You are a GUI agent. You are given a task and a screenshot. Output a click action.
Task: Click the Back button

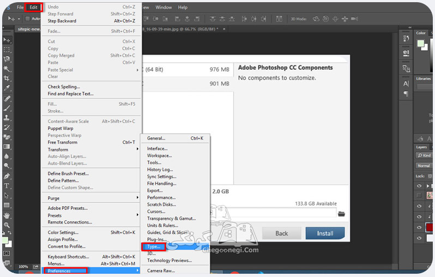(282, 233)
